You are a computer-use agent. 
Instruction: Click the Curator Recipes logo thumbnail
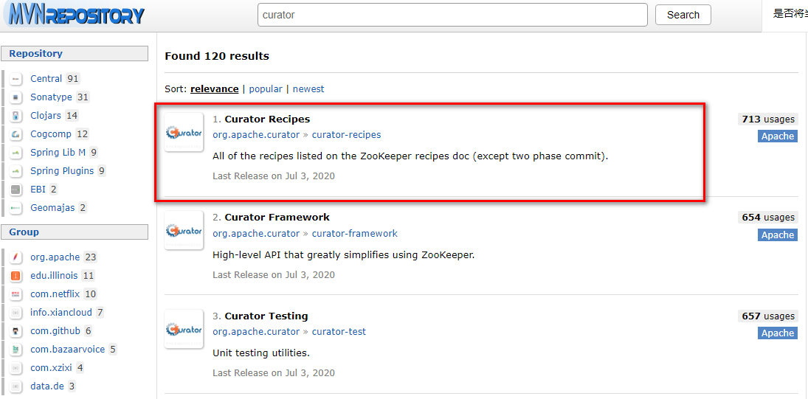[x=184, y=132]
